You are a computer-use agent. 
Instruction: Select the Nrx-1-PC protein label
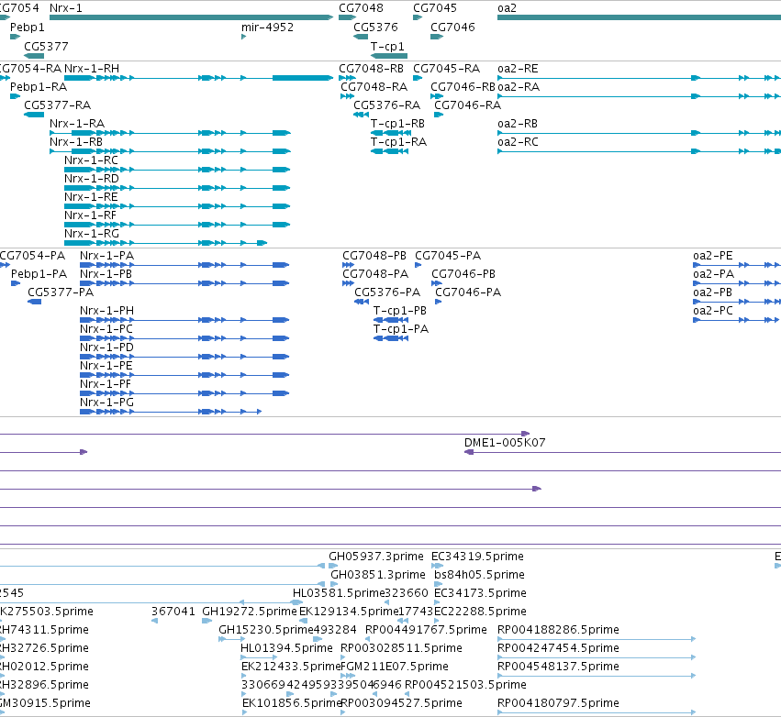(x=106, y=329)
